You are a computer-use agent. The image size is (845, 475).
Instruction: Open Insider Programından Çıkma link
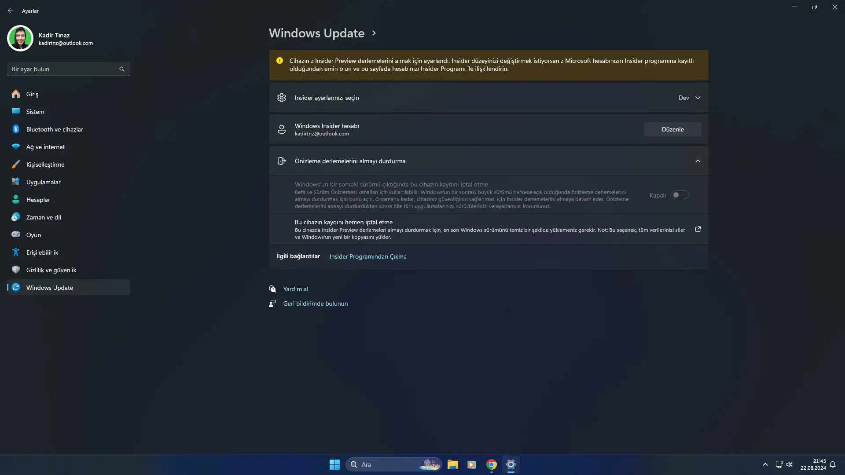tap(368, 256)
